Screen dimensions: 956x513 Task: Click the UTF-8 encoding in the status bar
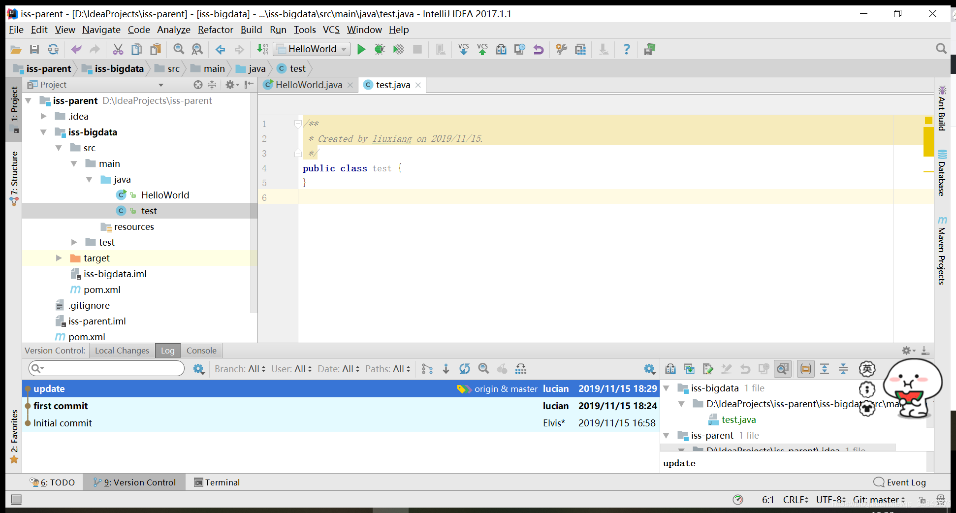coord(831,500)
